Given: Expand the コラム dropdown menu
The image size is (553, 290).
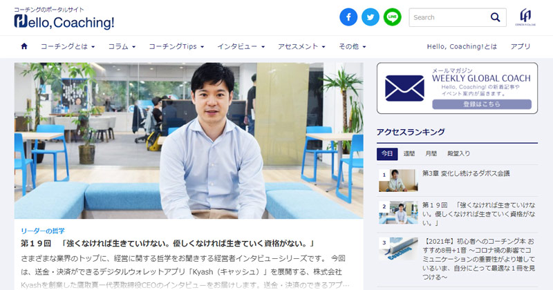Looking at the screenshot, I should coord(122,46).
